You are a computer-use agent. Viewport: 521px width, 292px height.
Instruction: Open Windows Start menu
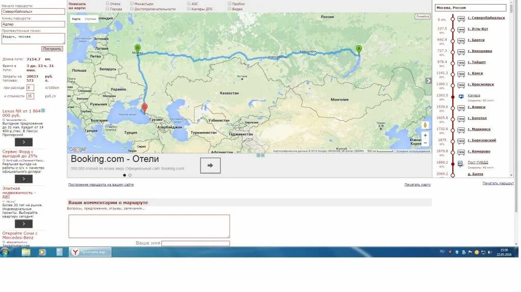pos(5,252)
